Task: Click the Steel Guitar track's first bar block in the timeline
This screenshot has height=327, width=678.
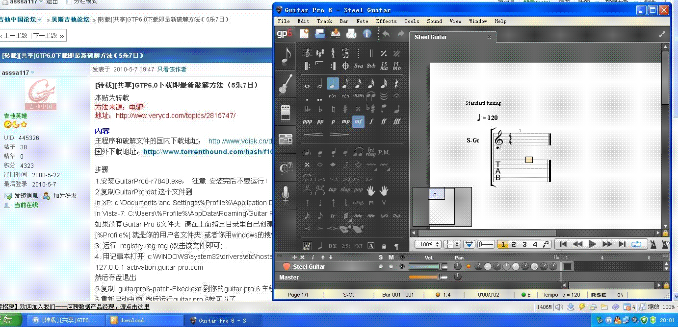Action: (568, 266)
